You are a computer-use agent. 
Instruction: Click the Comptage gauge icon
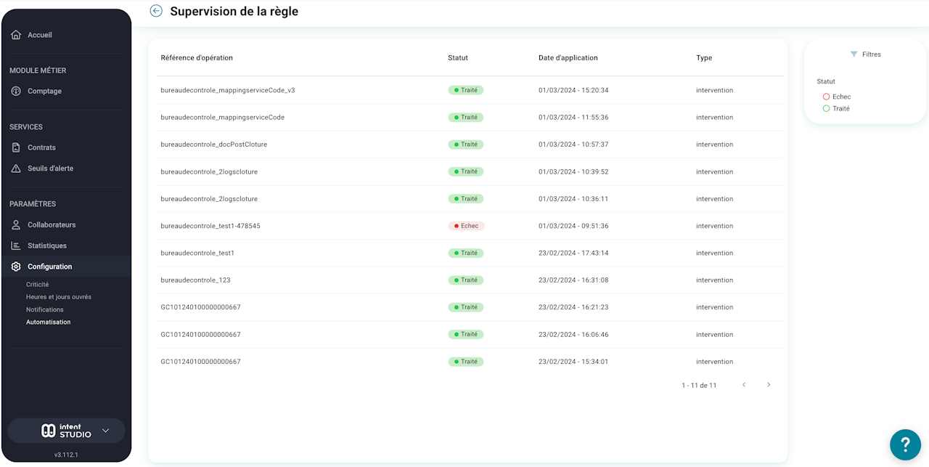[x=16, y=91]
